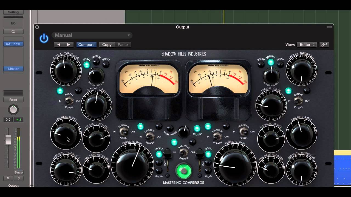This screenshot has height=197, width=351.
Task: Click the Copy button
Action: tap(107, 45)
